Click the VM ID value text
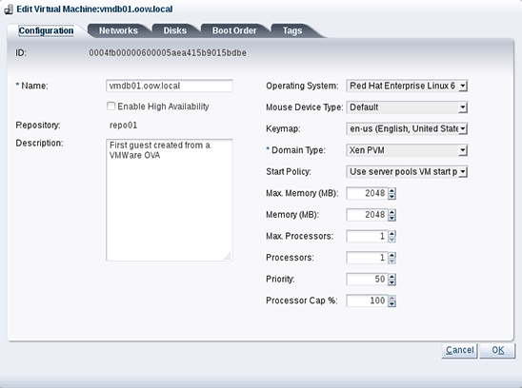The height and width of the screenshot is (388, 522). coord(168,53)
